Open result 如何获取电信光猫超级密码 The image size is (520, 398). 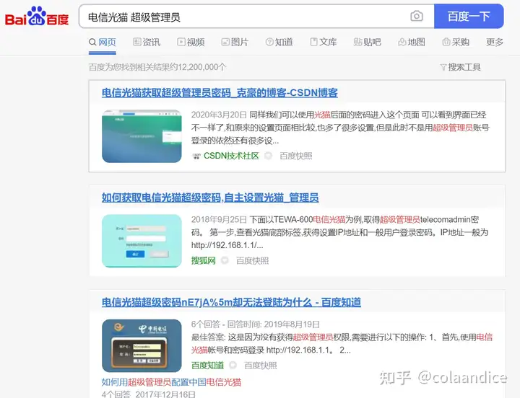[x=210, y=198]
